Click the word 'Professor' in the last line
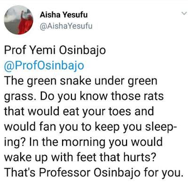The width and height of the screenshot is (188, 183). 65,172
